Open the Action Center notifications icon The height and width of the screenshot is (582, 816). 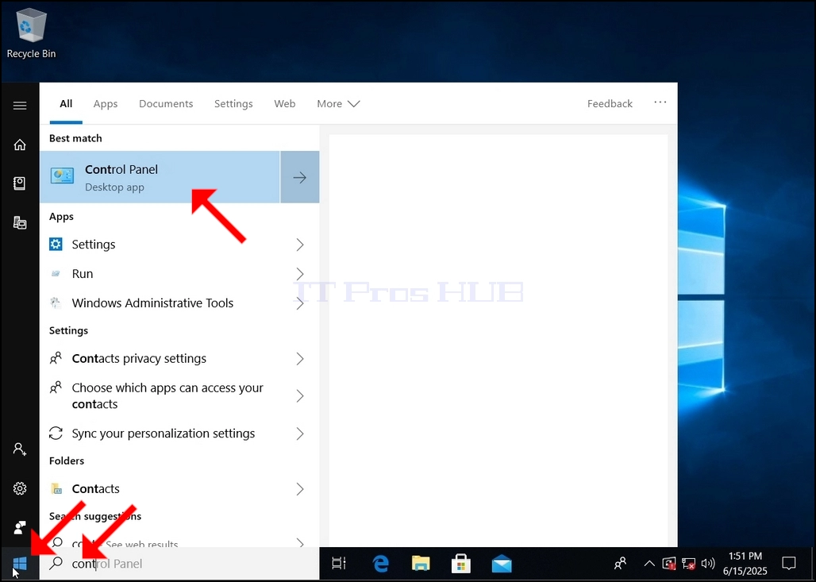tap(789, 563)
